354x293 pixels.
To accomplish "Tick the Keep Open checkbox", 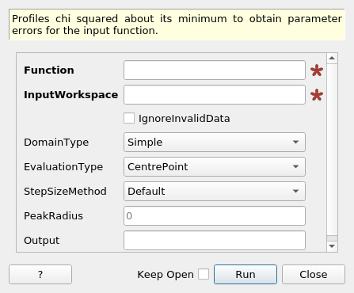I will pyautogui.click(x=204, y=274).
